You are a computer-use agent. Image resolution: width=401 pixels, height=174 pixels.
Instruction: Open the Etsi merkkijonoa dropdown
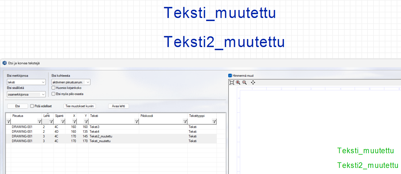click(x=43, y=82)
